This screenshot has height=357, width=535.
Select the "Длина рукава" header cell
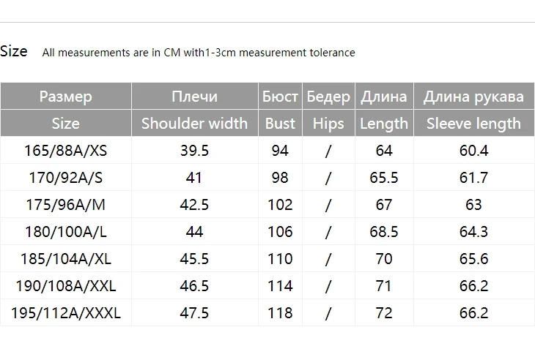coord(473,97)
